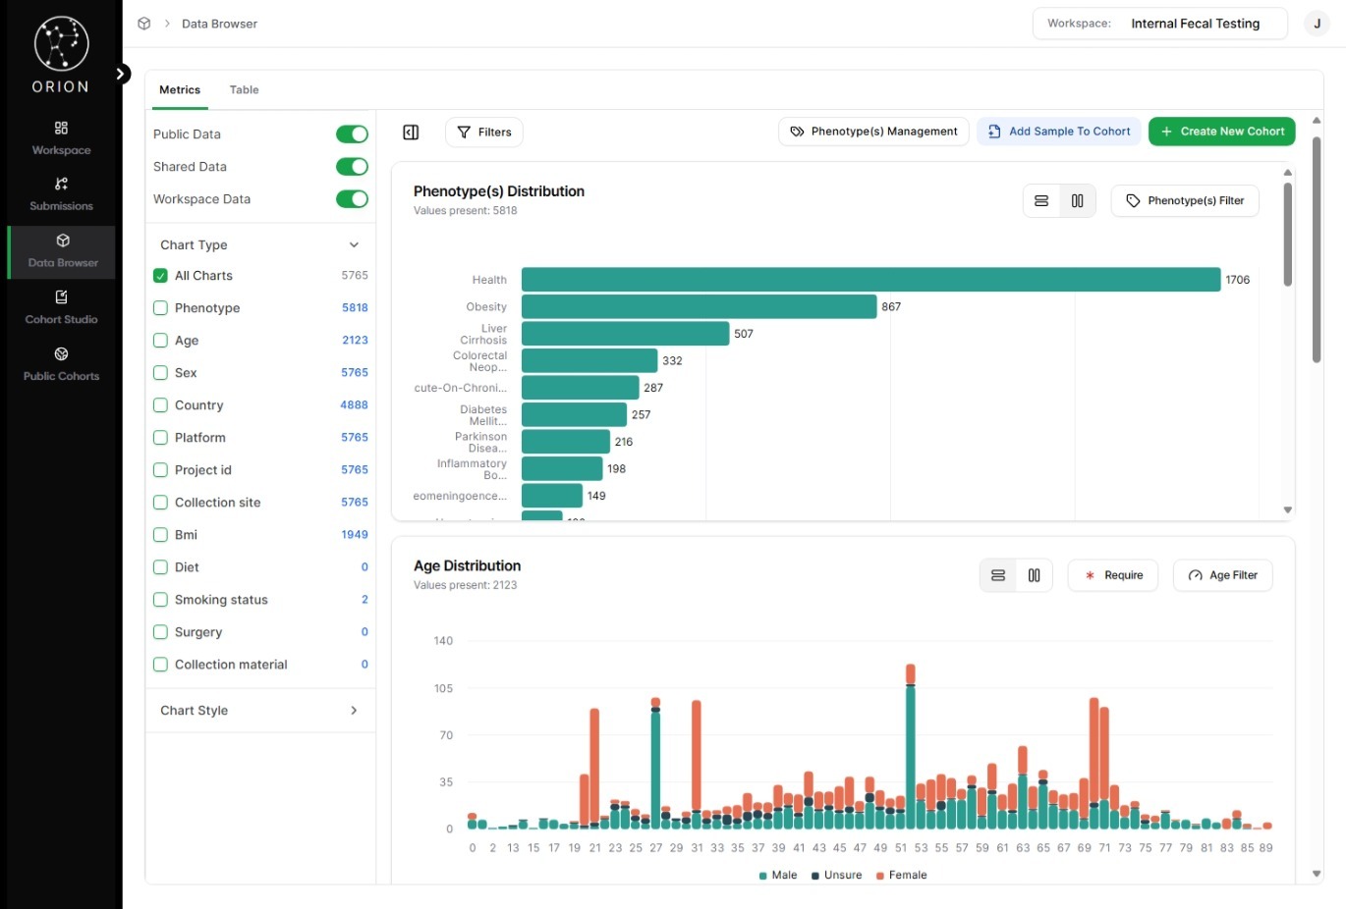Screen dimensions: 1346x909
Task: Switch Phenotype chart to column layout
Action: pos(1077,201)
